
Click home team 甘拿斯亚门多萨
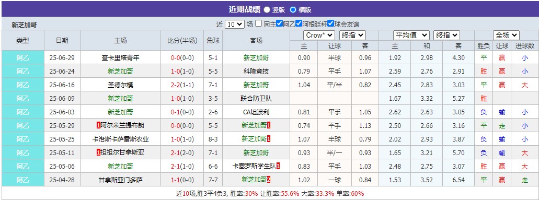pos(120,180)
